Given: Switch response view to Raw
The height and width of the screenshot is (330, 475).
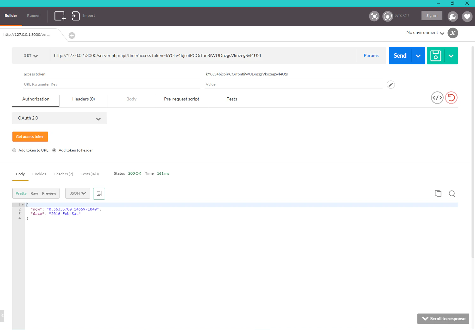Looking at the screenshot, I should (x=34, y=193).
